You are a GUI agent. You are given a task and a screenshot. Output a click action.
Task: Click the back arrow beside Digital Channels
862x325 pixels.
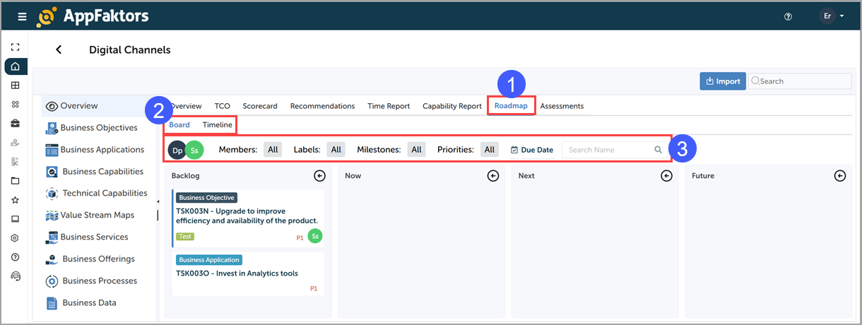59,49
